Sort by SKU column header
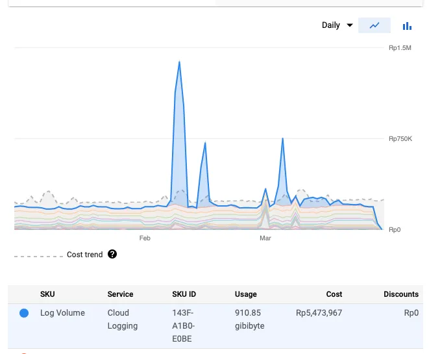The height and width of the screenshot is (354, 429). (x=47, y=294)
